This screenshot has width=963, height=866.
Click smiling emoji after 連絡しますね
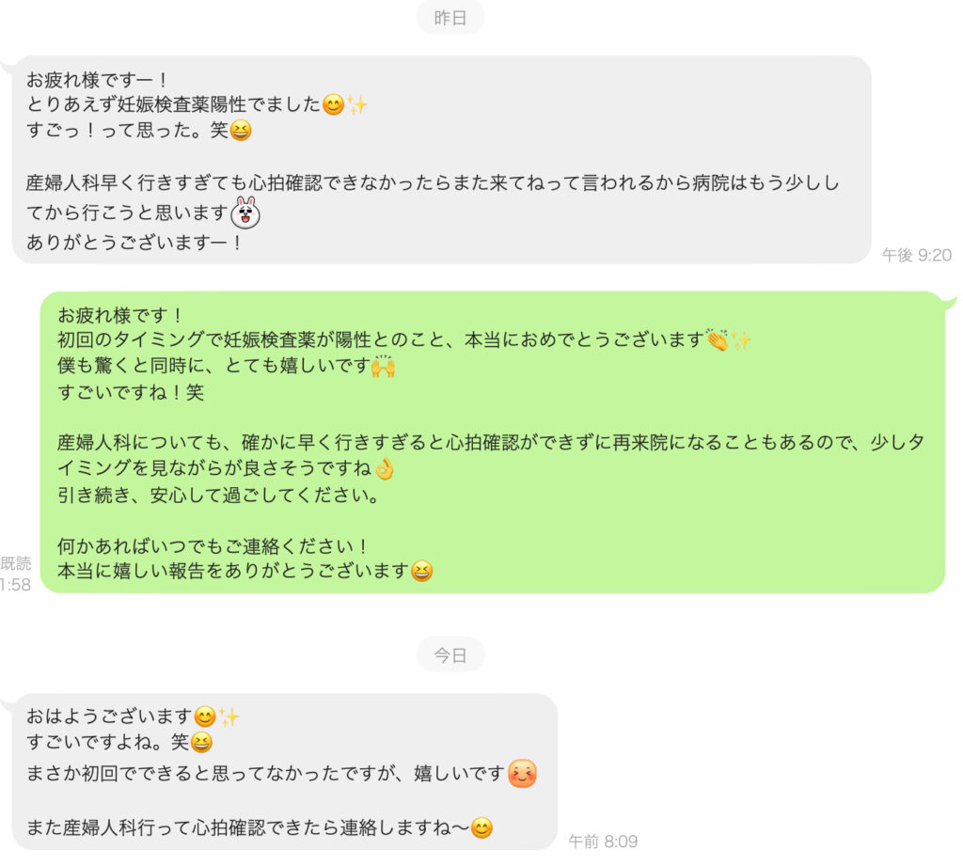[481, 828]
